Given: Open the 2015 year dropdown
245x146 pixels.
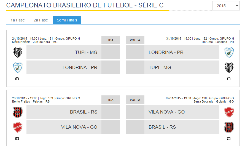Looking at the screenshot, I should pyautogui.click(x=226, y=6).
